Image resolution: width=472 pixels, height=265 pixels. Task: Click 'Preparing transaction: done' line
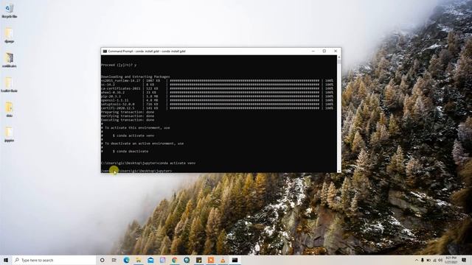(x=128, y=112)
